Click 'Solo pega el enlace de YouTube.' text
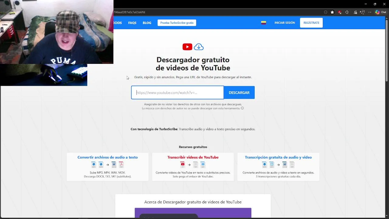389x219 pixels. [x=193, y=176]
